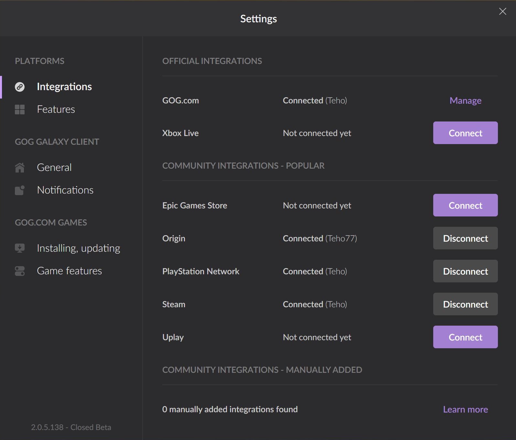Select the Game features section
This screenshot has width=516, height=440.
click(x=70, y=271)
